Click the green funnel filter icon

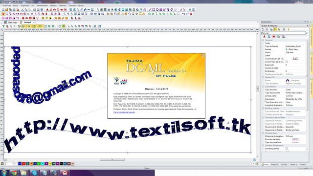point(3,26)
